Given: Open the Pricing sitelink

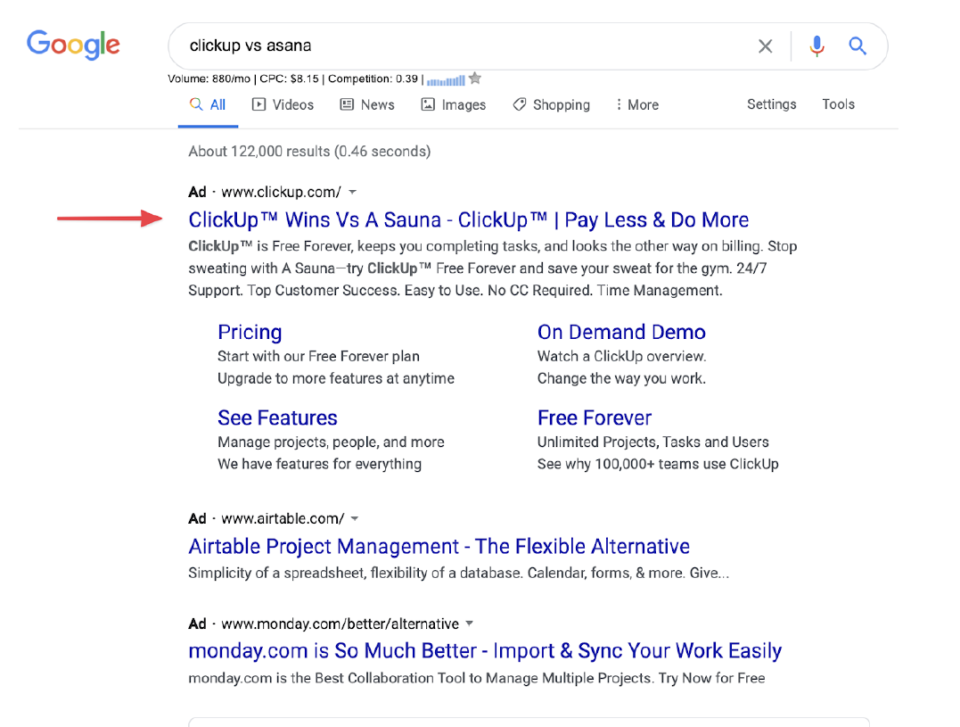Looking at the screenshot, I should [x=250, y=332].
